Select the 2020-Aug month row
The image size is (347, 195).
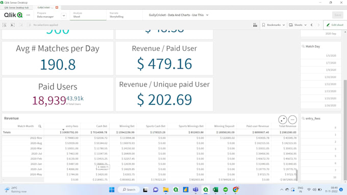[36, 143]
